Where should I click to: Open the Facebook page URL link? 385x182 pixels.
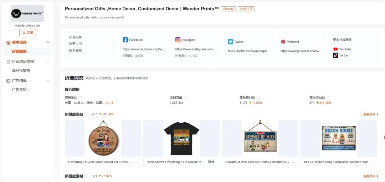tap(144, 49)
